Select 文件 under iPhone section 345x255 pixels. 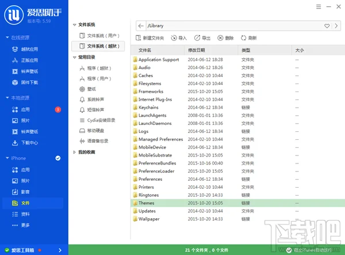coord(33,203)
